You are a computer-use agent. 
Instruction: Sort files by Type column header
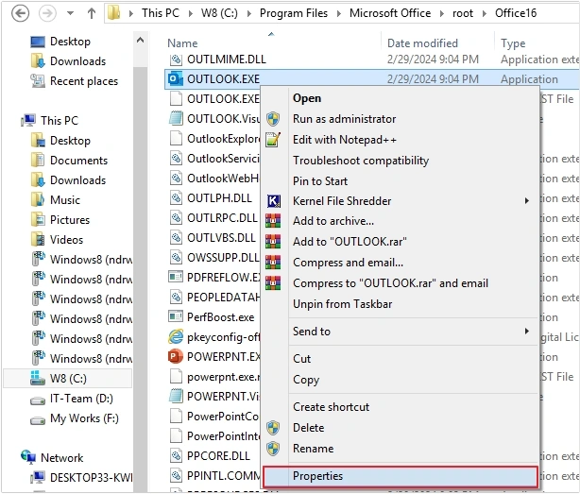click(x=513, y=43)
